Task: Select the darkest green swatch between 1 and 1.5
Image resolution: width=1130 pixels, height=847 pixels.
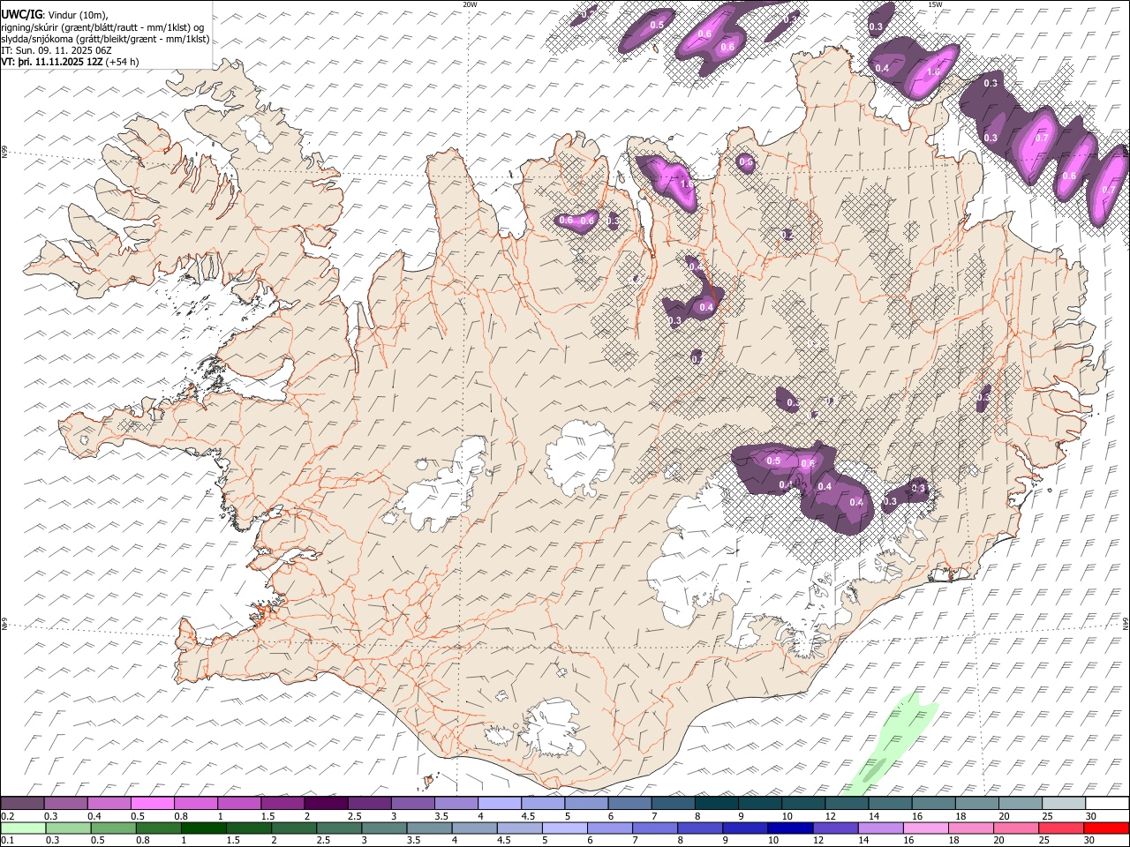Action: 203,828
